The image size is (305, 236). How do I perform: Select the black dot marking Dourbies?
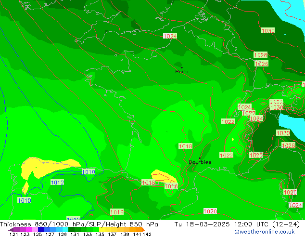(200, 158)
